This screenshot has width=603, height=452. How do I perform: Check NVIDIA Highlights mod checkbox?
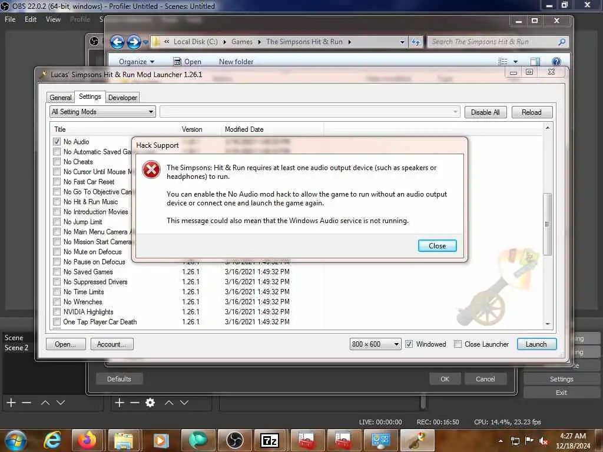pyautogui.click(x=57, y=311)
